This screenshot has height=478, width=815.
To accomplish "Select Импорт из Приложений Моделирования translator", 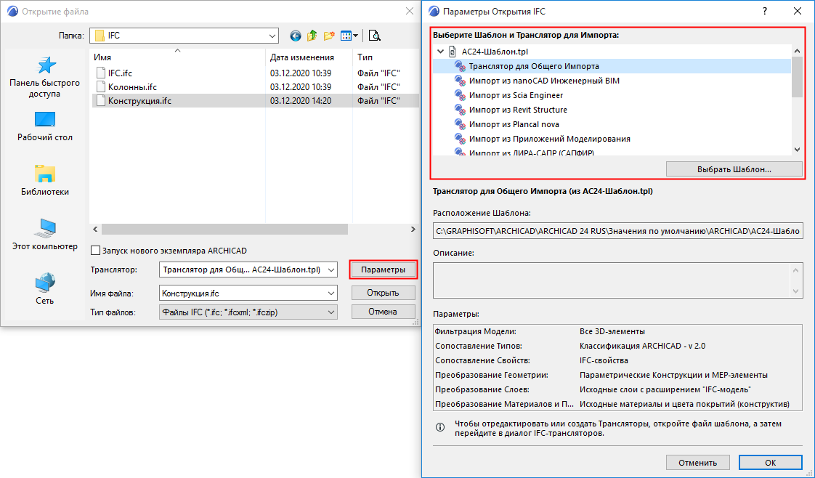I will 549,139.
